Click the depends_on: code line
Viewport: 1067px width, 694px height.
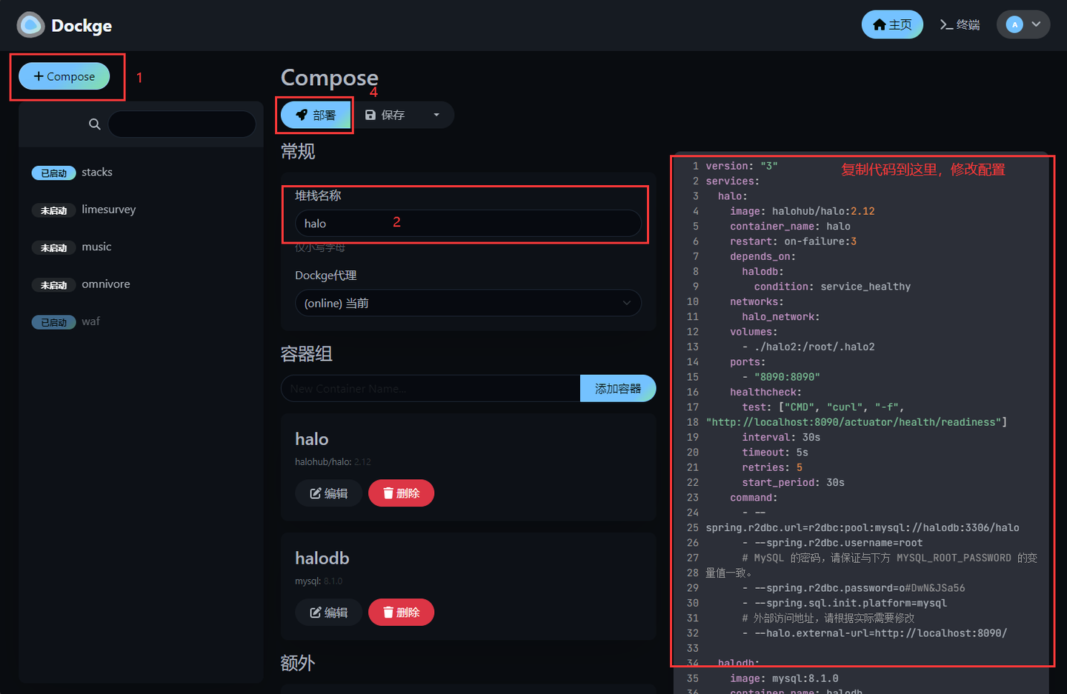click(763, 256)
